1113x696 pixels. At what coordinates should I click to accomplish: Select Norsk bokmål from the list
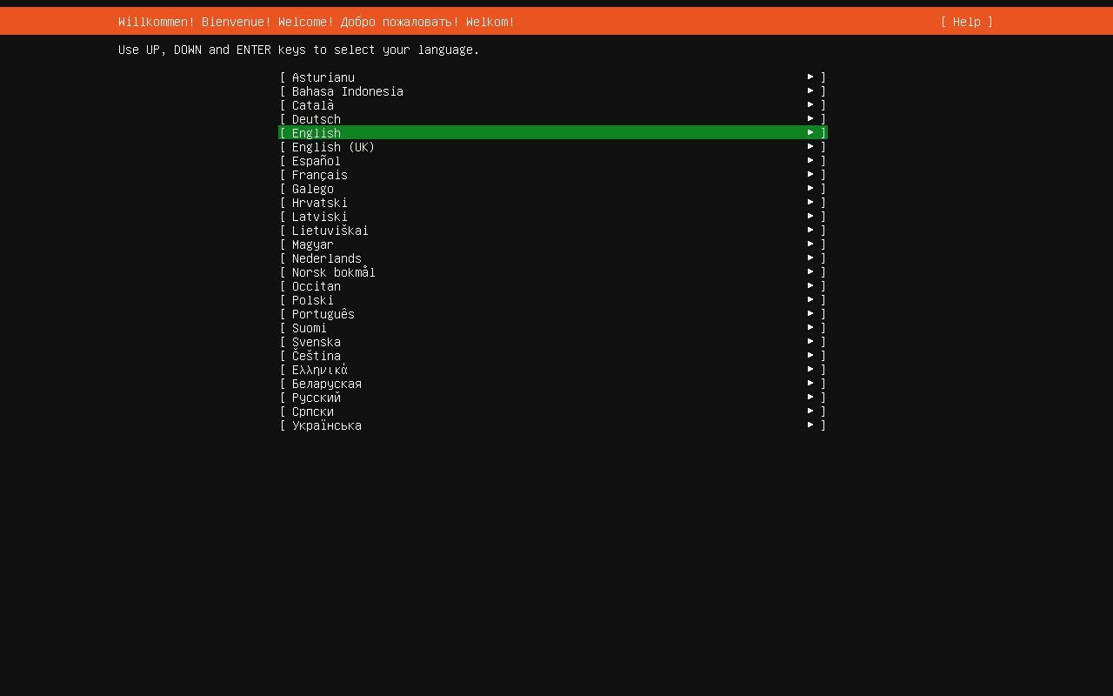(x=333, y=271)
